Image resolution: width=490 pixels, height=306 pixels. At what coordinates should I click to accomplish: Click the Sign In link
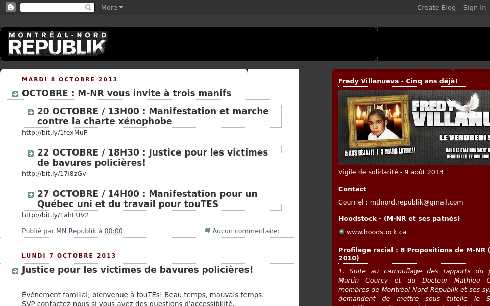tap(474, 7)
